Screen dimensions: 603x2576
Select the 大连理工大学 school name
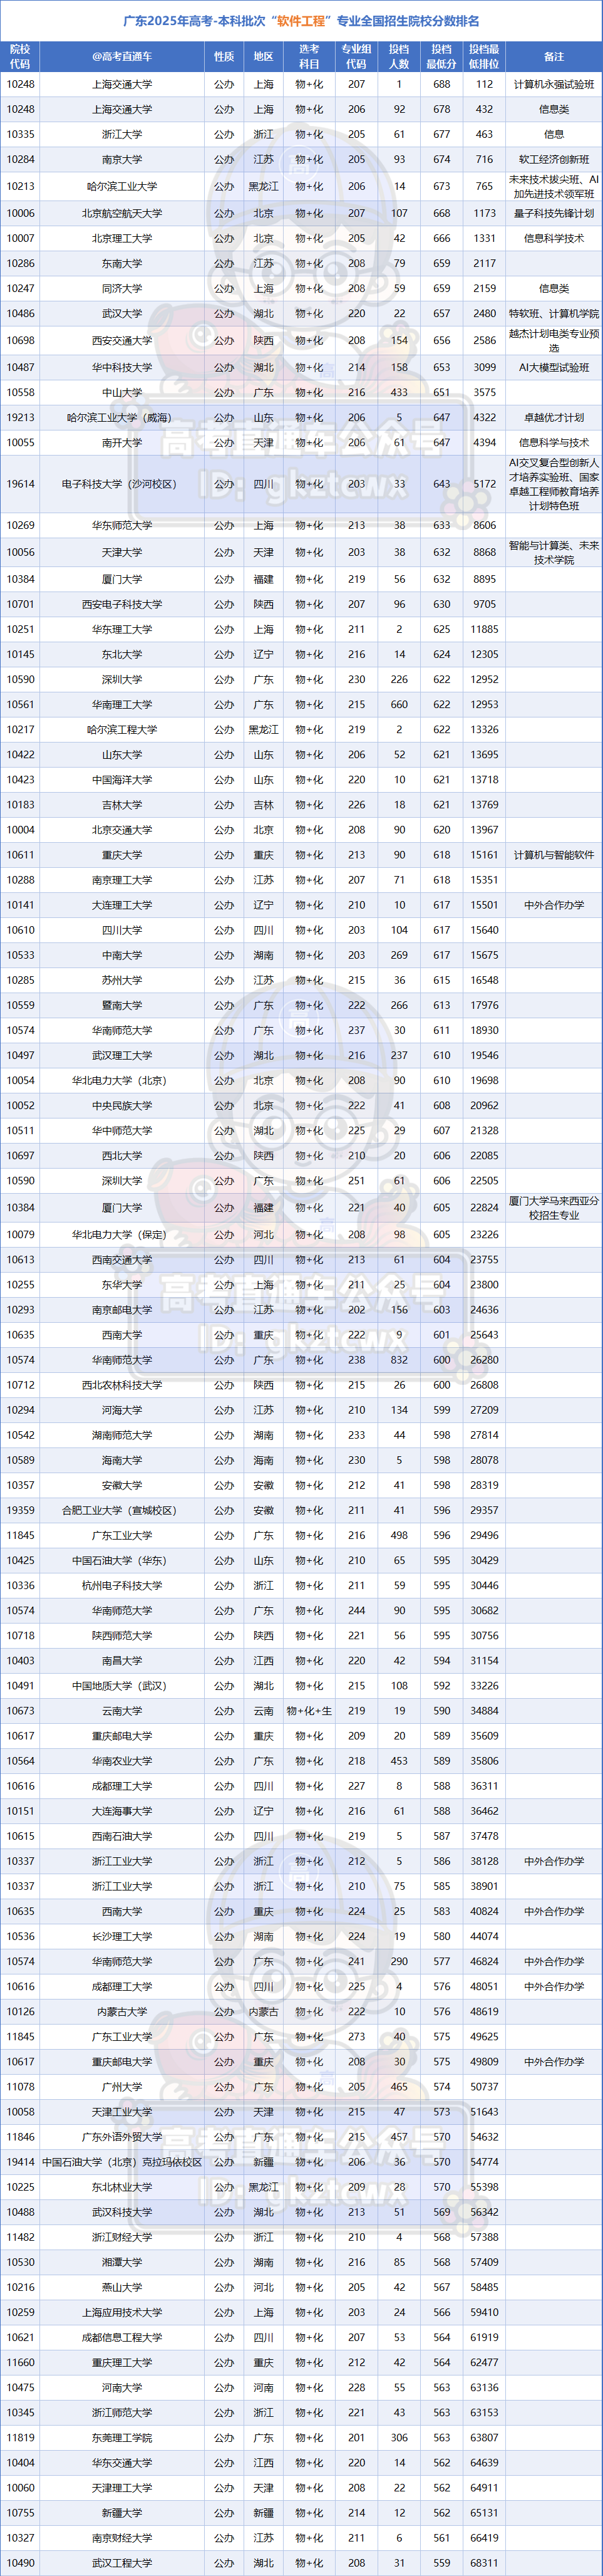click(122, 905)
